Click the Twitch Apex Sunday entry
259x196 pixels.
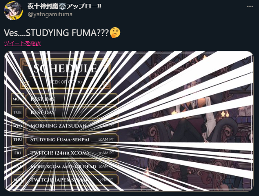click(59, 180)
